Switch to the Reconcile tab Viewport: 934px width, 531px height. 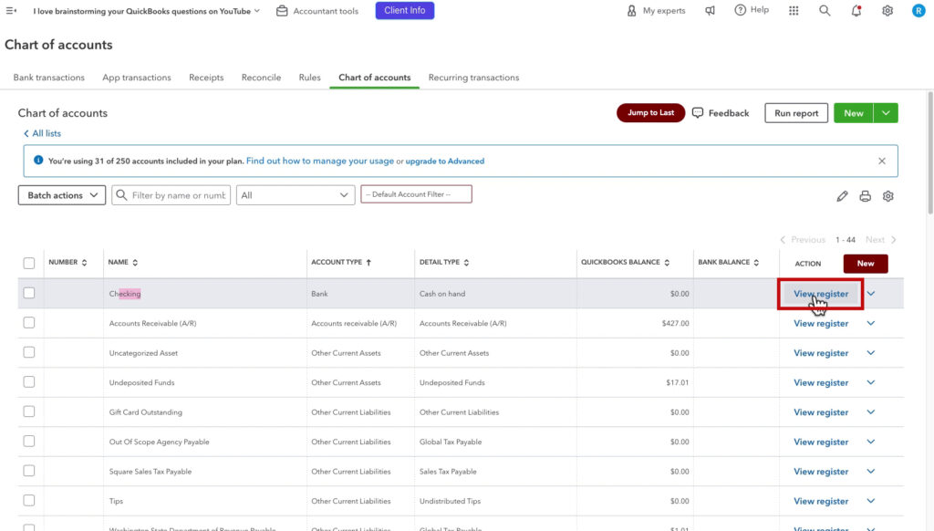261,78
